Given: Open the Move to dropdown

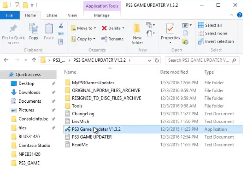Looking at the screenshot, I should click(83, 28).
